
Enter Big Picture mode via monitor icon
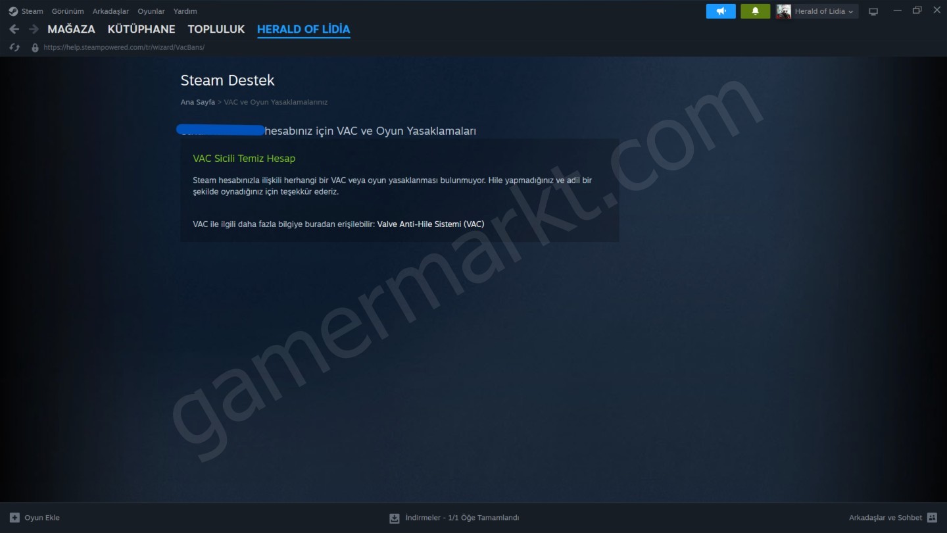pos(873,11)
